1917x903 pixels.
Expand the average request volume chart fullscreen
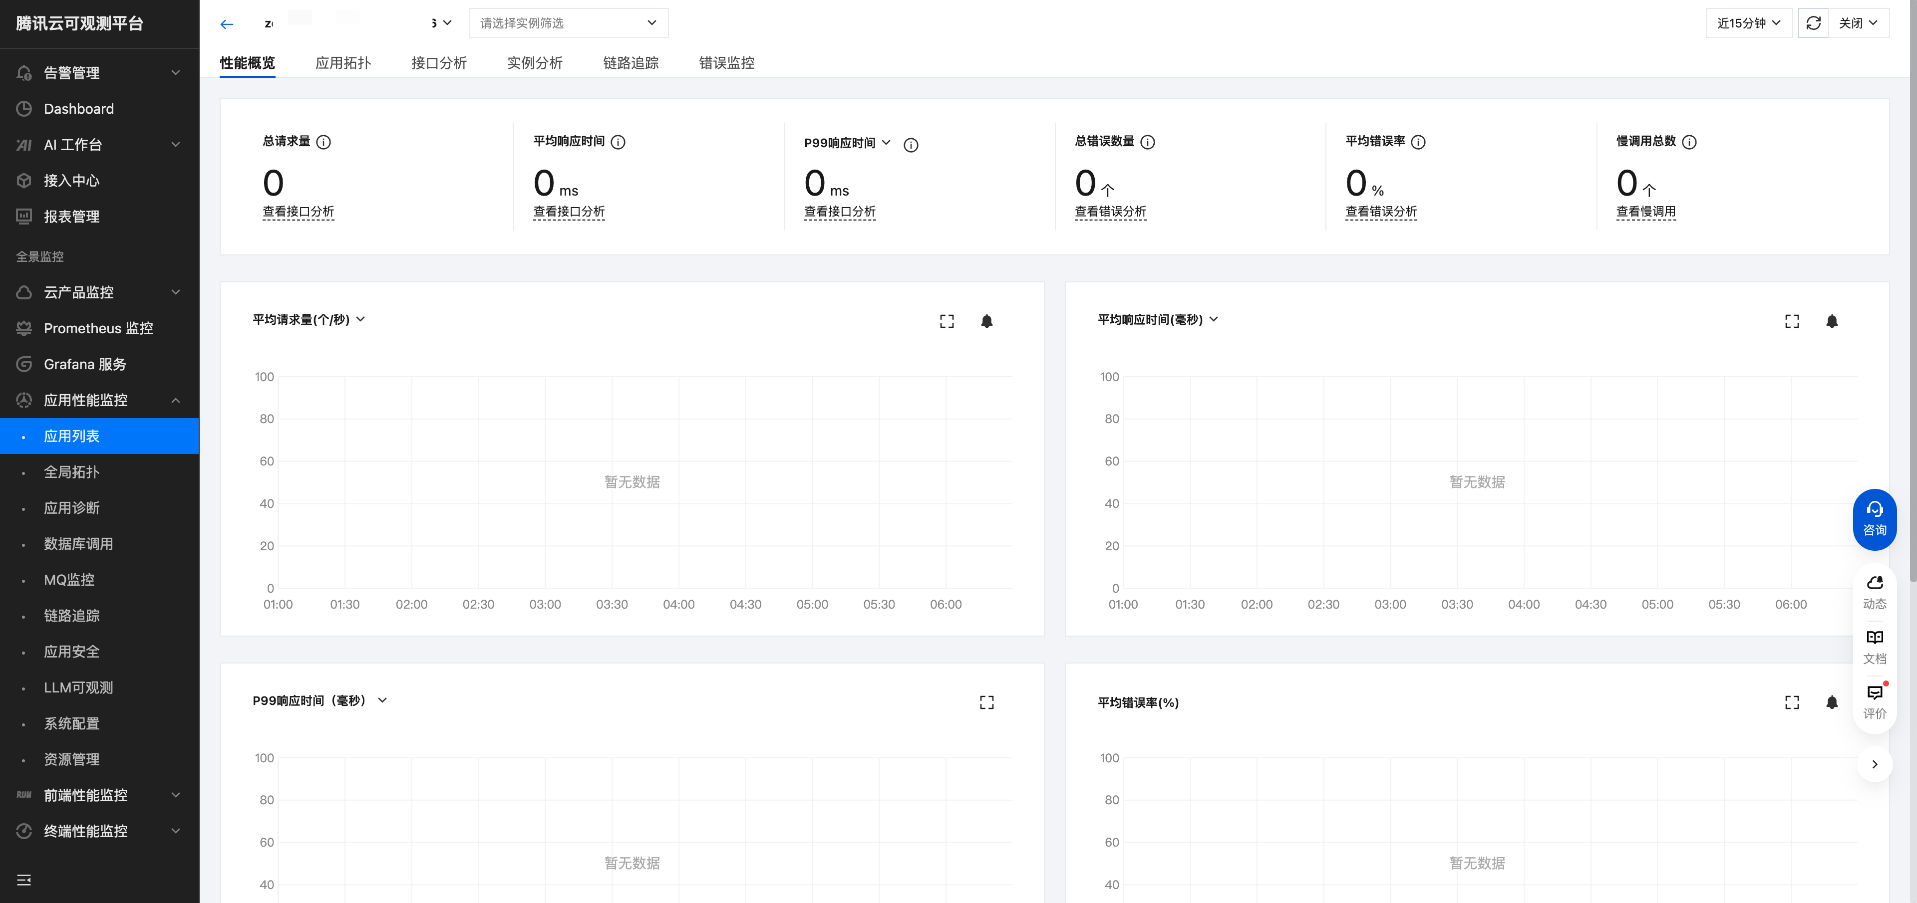947,321
